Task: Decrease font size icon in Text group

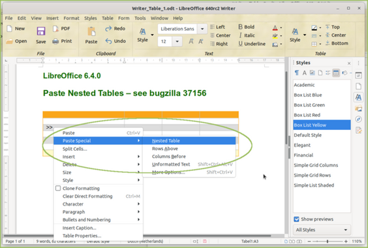Action: (x=201, y=42)
